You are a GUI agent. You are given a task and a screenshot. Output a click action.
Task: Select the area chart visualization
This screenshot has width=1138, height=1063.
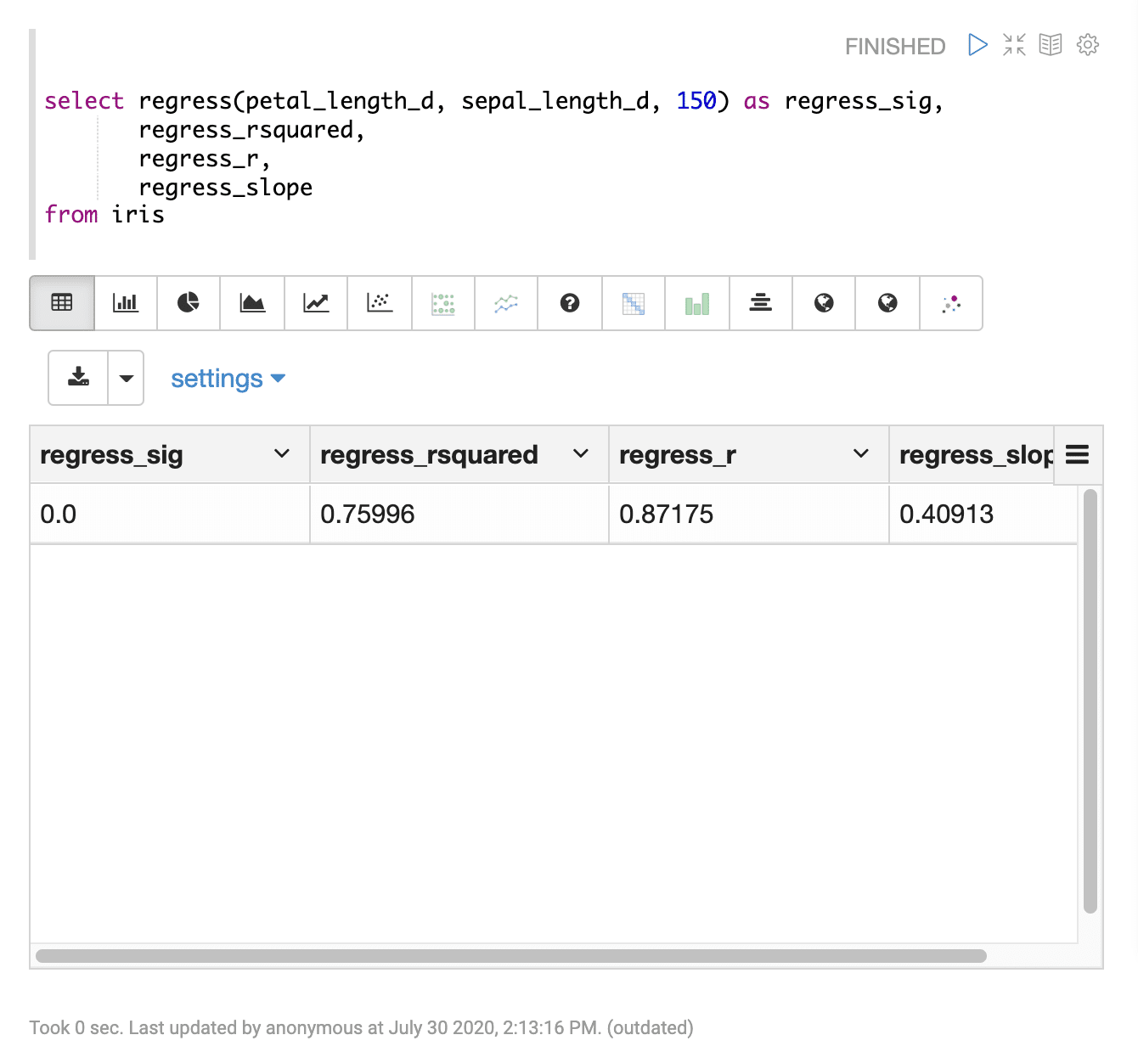tap(252, 303)
